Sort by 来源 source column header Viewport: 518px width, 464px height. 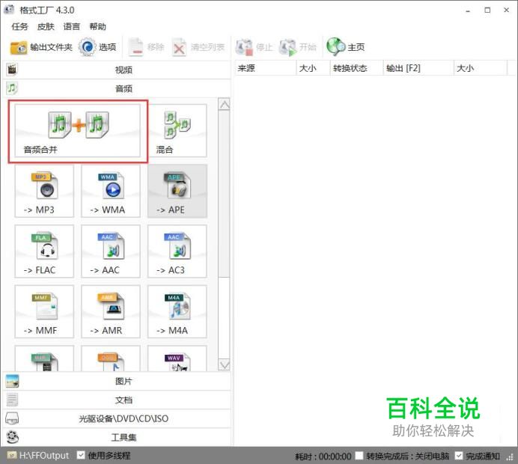(x=265, y=68)
